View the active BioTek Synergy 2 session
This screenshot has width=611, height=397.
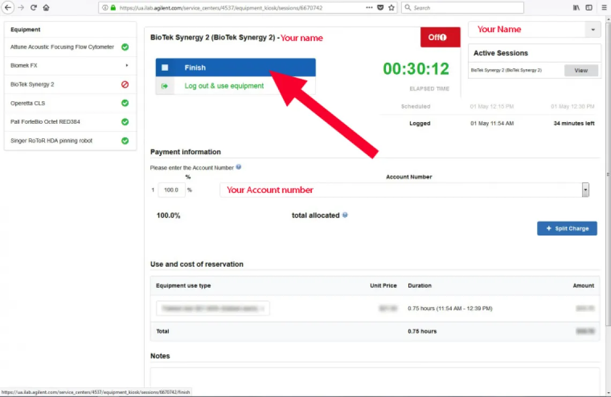point(581,70)
